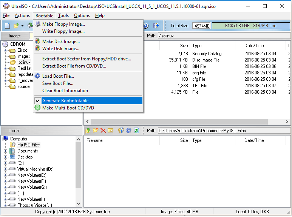Select the source folder in tree
The width and height of the screenshot is (292, 217).
click(x=23, y=86)
